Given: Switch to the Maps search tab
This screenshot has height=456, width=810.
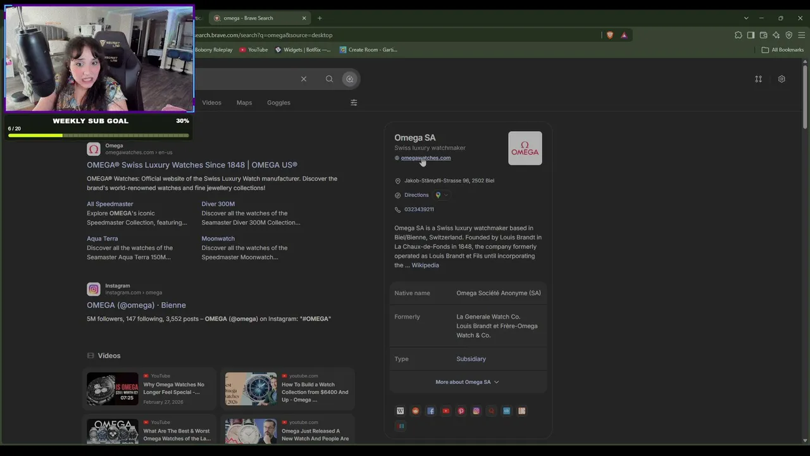Looking at the screenshot, I should coord(244,103).
